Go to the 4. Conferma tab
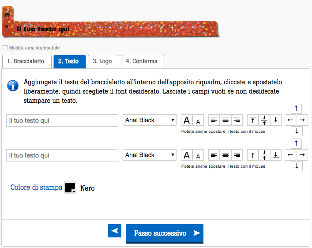 pos(143,61)
